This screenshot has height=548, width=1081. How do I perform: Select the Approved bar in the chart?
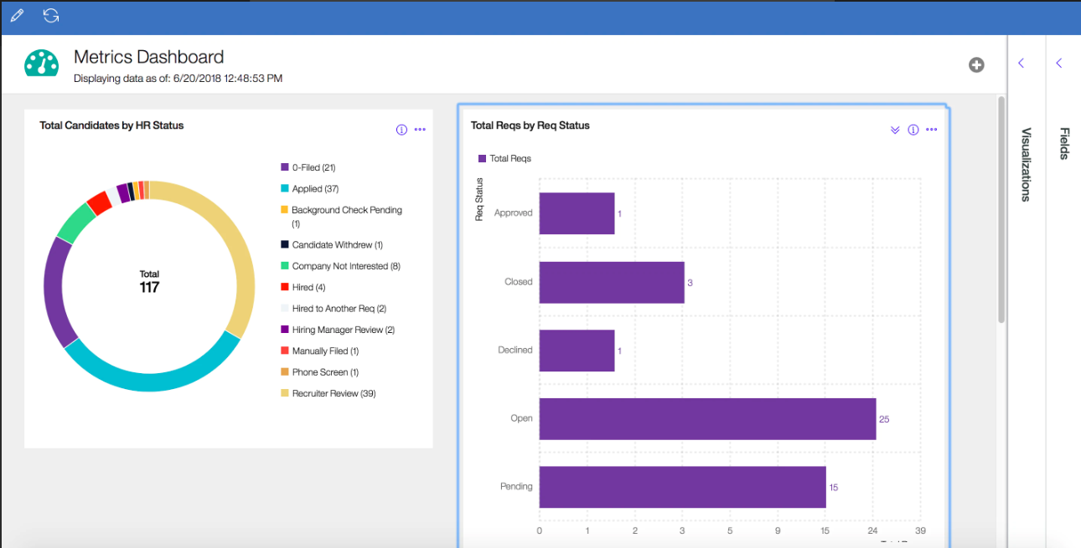click(577, 213)
